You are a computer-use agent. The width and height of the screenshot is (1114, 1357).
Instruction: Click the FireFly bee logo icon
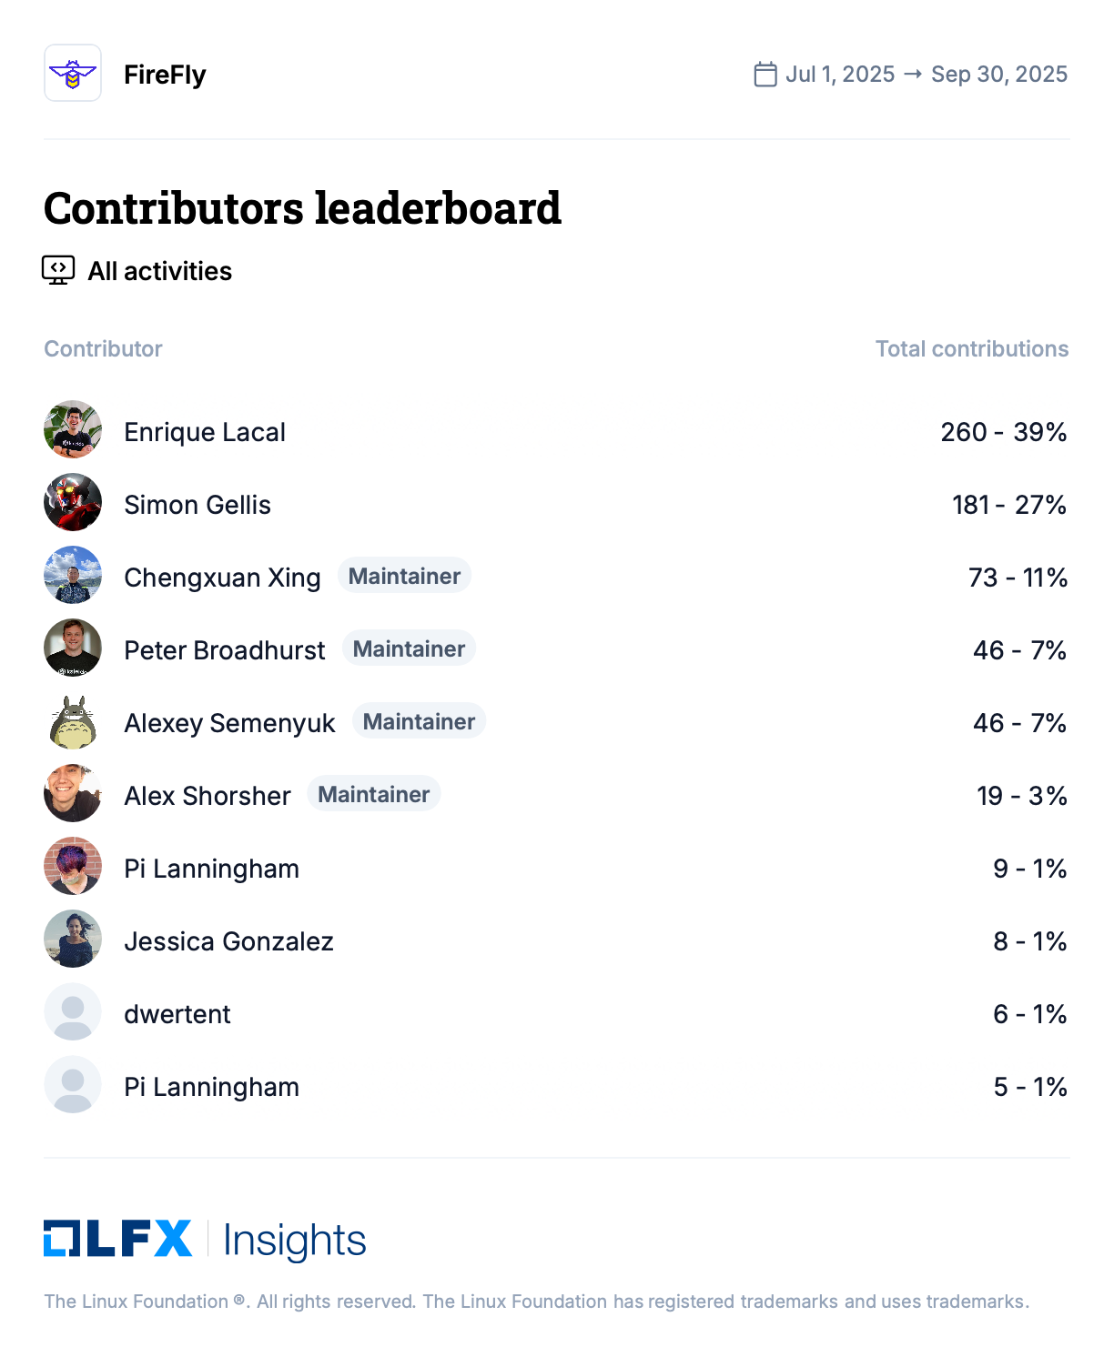[73, 73]
